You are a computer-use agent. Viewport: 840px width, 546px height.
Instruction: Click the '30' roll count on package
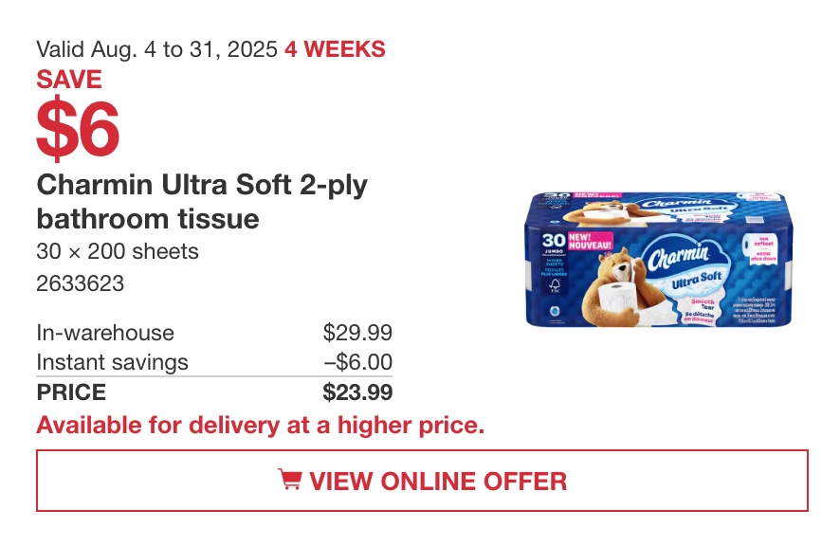[x=554, y=240]
